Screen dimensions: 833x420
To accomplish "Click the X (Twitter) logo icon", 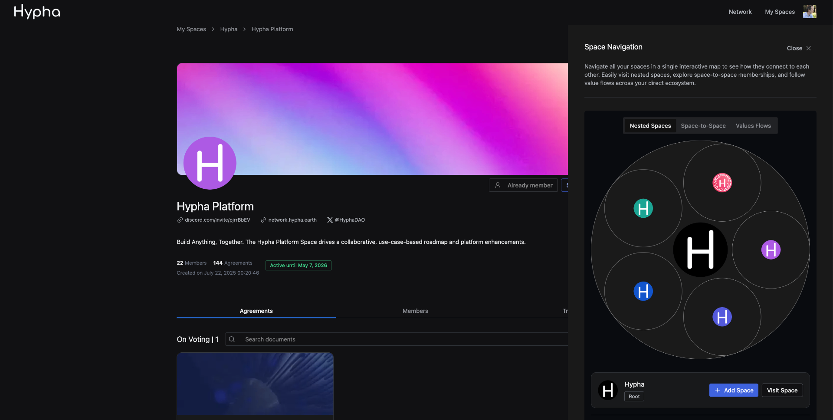I will (x=330, y=220).
